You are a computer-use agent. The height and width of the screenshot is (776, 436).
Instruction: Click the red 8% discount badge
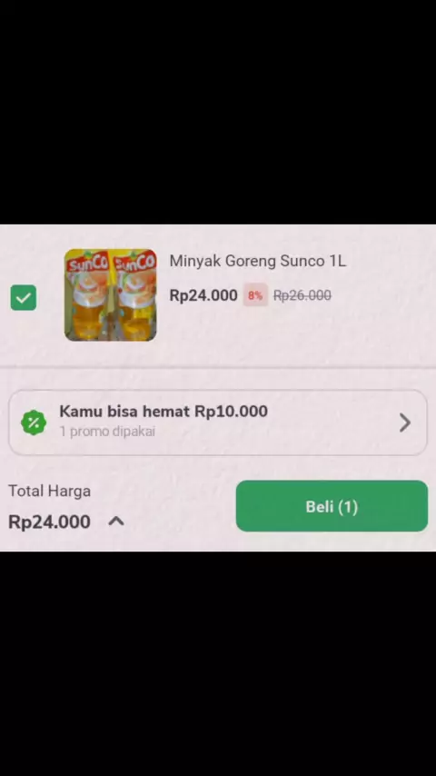(x=255, y=295)
